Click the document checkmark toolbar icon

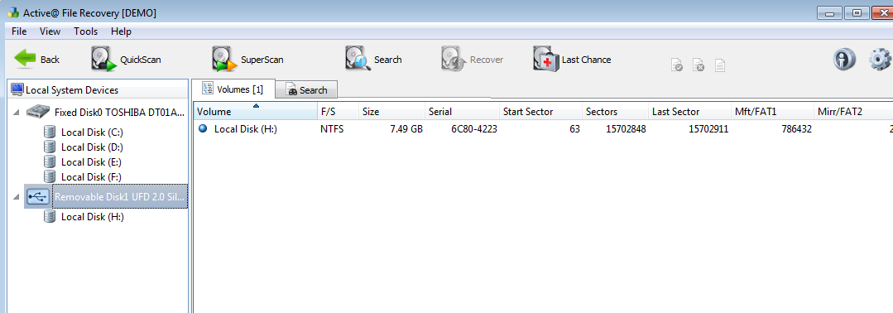(x=677, y=65)
